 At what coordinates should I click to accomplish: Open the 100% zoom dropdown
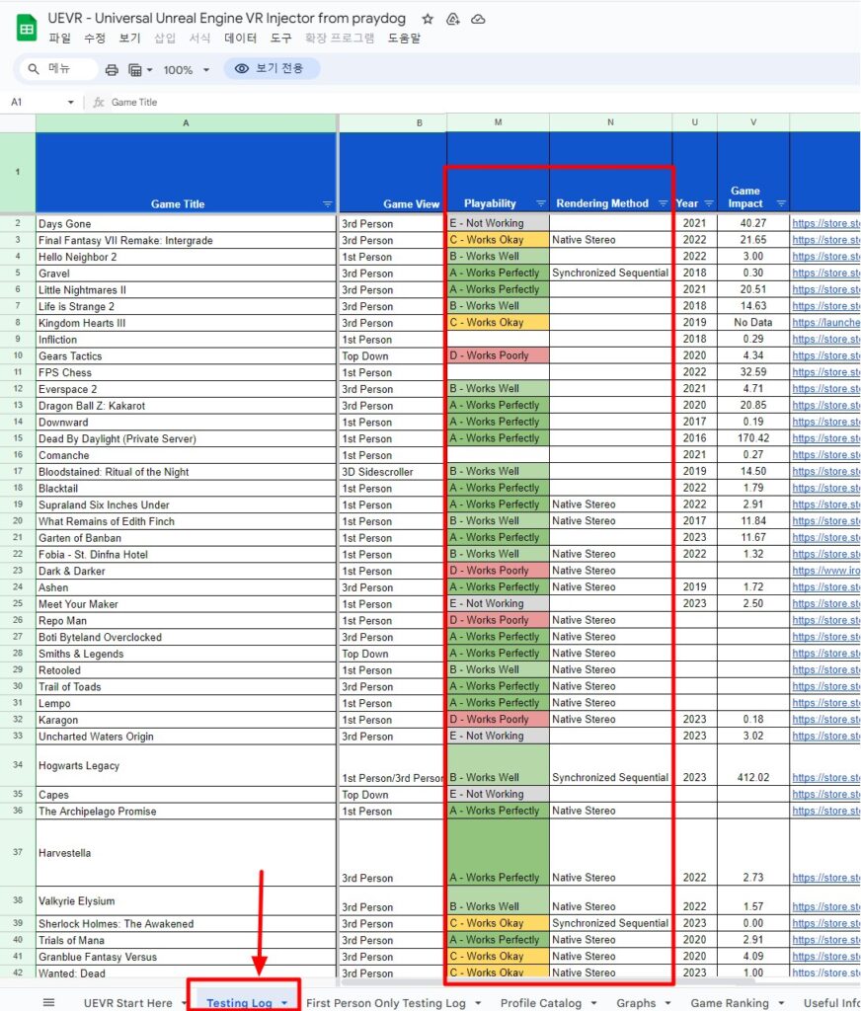tap(186, 70)
